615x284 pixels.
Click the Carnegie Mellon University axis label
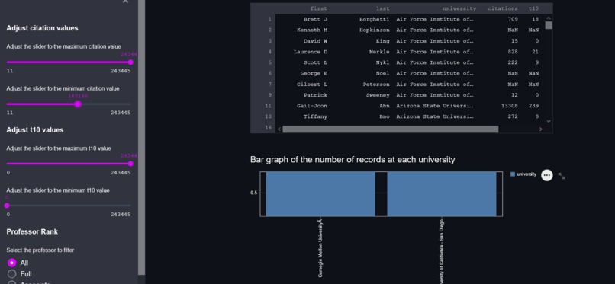point(320,248)
